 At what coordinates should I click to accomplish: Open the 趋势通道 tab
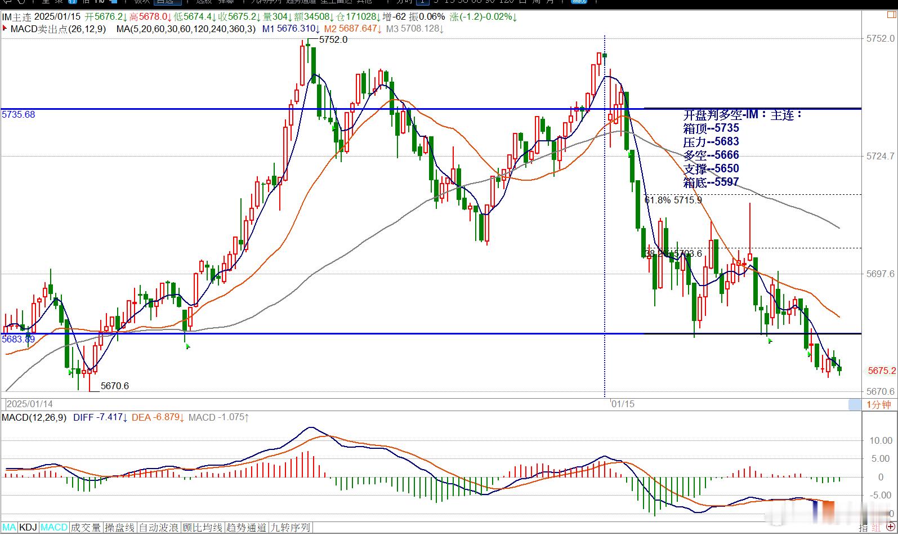tap(246, 528)
